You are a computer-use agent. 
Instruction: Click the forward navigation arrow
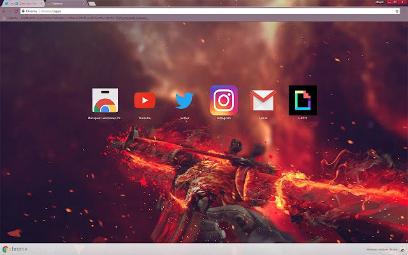10,11
